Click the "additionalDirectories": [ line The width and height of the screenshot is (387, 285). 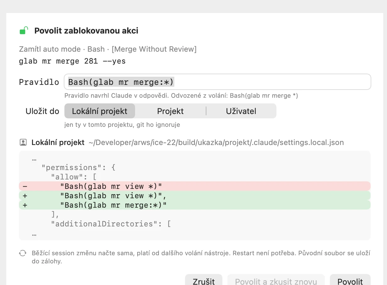111,224
